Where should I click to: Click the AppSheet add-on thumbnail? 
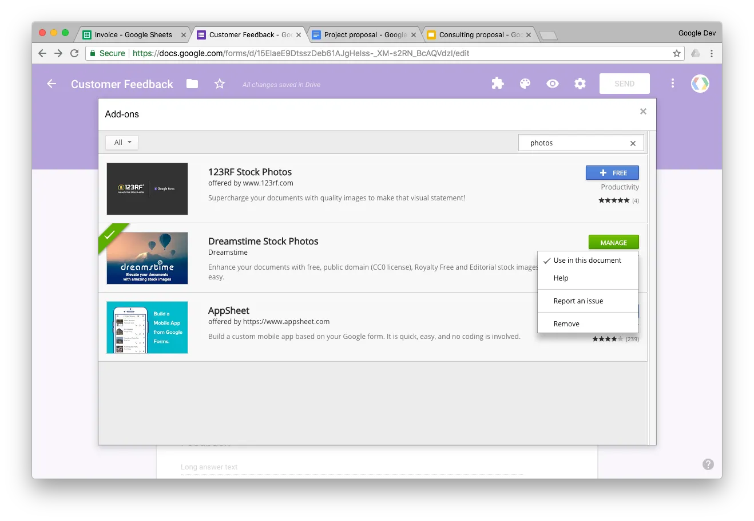pyautogui.click(x=147, y=327)
